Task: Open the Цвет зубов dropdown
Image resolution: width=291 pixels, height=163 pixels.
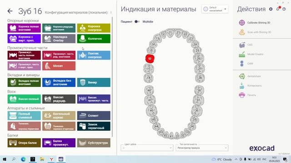Action: click(147, 148)
